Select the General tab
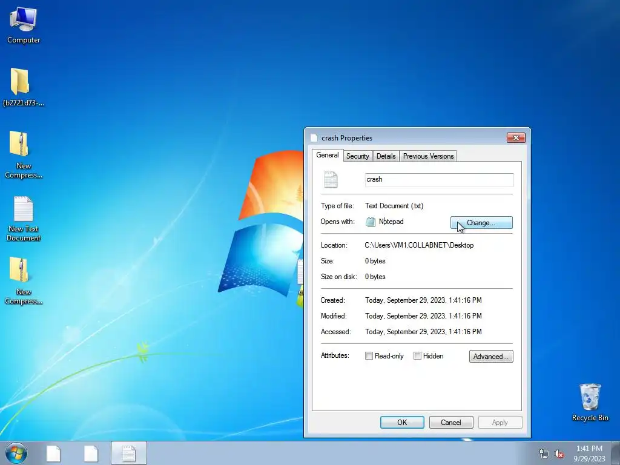Image resolution: width=620 pixels, height=465 pixels. pos(328,155)
